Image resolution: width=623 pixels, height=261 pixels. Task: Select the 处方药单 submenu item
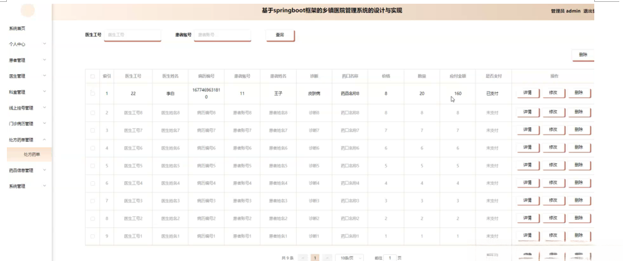pyautogui.click(x=29, y=154)
